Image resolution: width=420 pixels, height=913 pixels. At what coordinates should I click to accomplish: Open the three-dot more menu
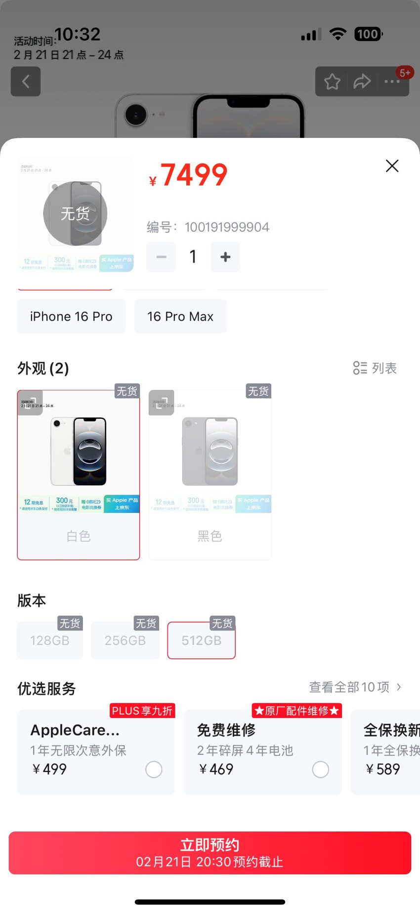click(x=392, y=82)
